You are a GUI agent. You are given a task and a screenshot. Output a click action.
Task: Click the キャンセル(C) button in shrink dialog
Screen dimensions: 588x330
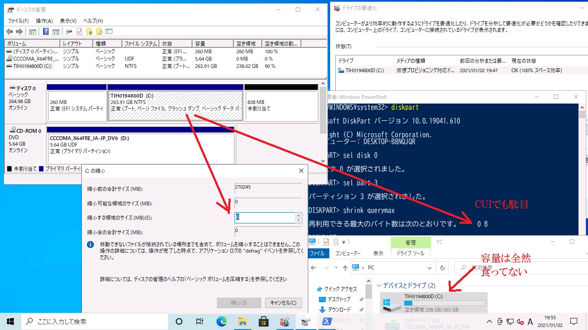click(283, 302)
